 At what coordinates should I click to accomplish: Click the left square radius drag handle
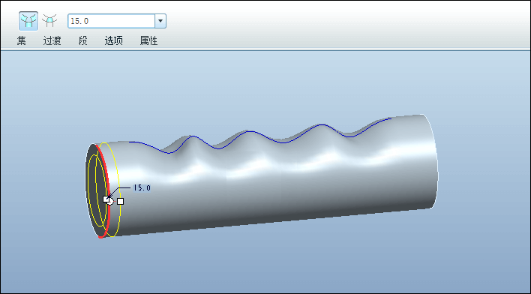point(106,199)
